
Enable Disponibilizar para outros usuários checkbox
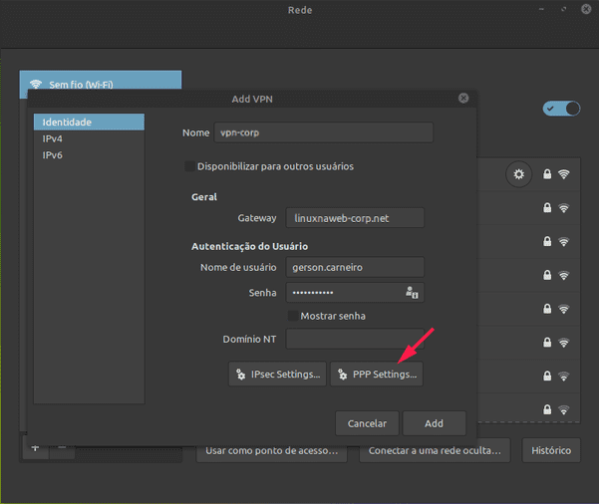pos(189,166)
